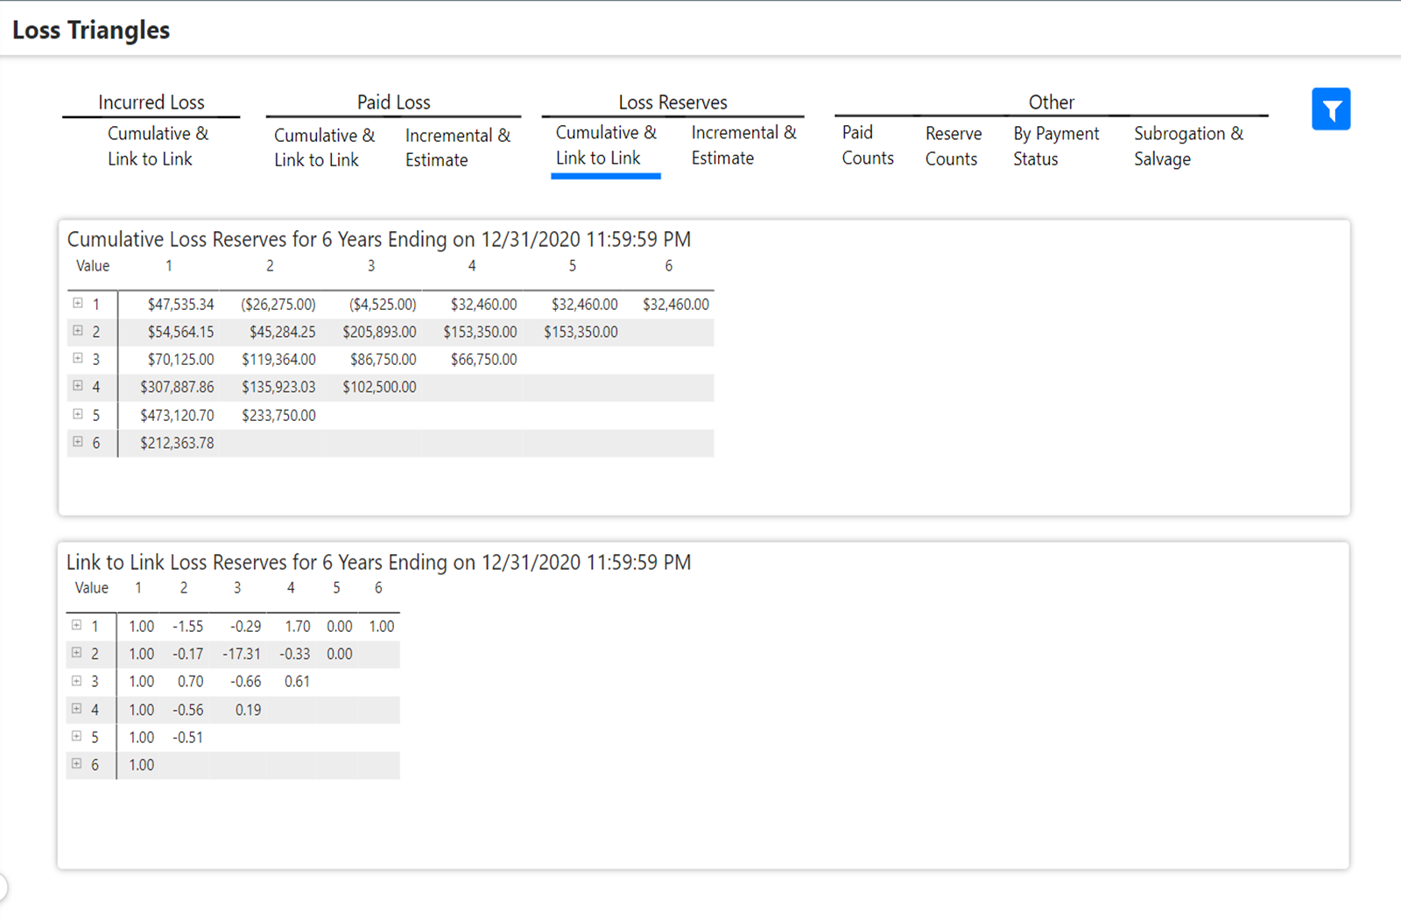Expand row 6 in Link to Link table
The height and width of the screenshot is (919, 1401).
77,764
